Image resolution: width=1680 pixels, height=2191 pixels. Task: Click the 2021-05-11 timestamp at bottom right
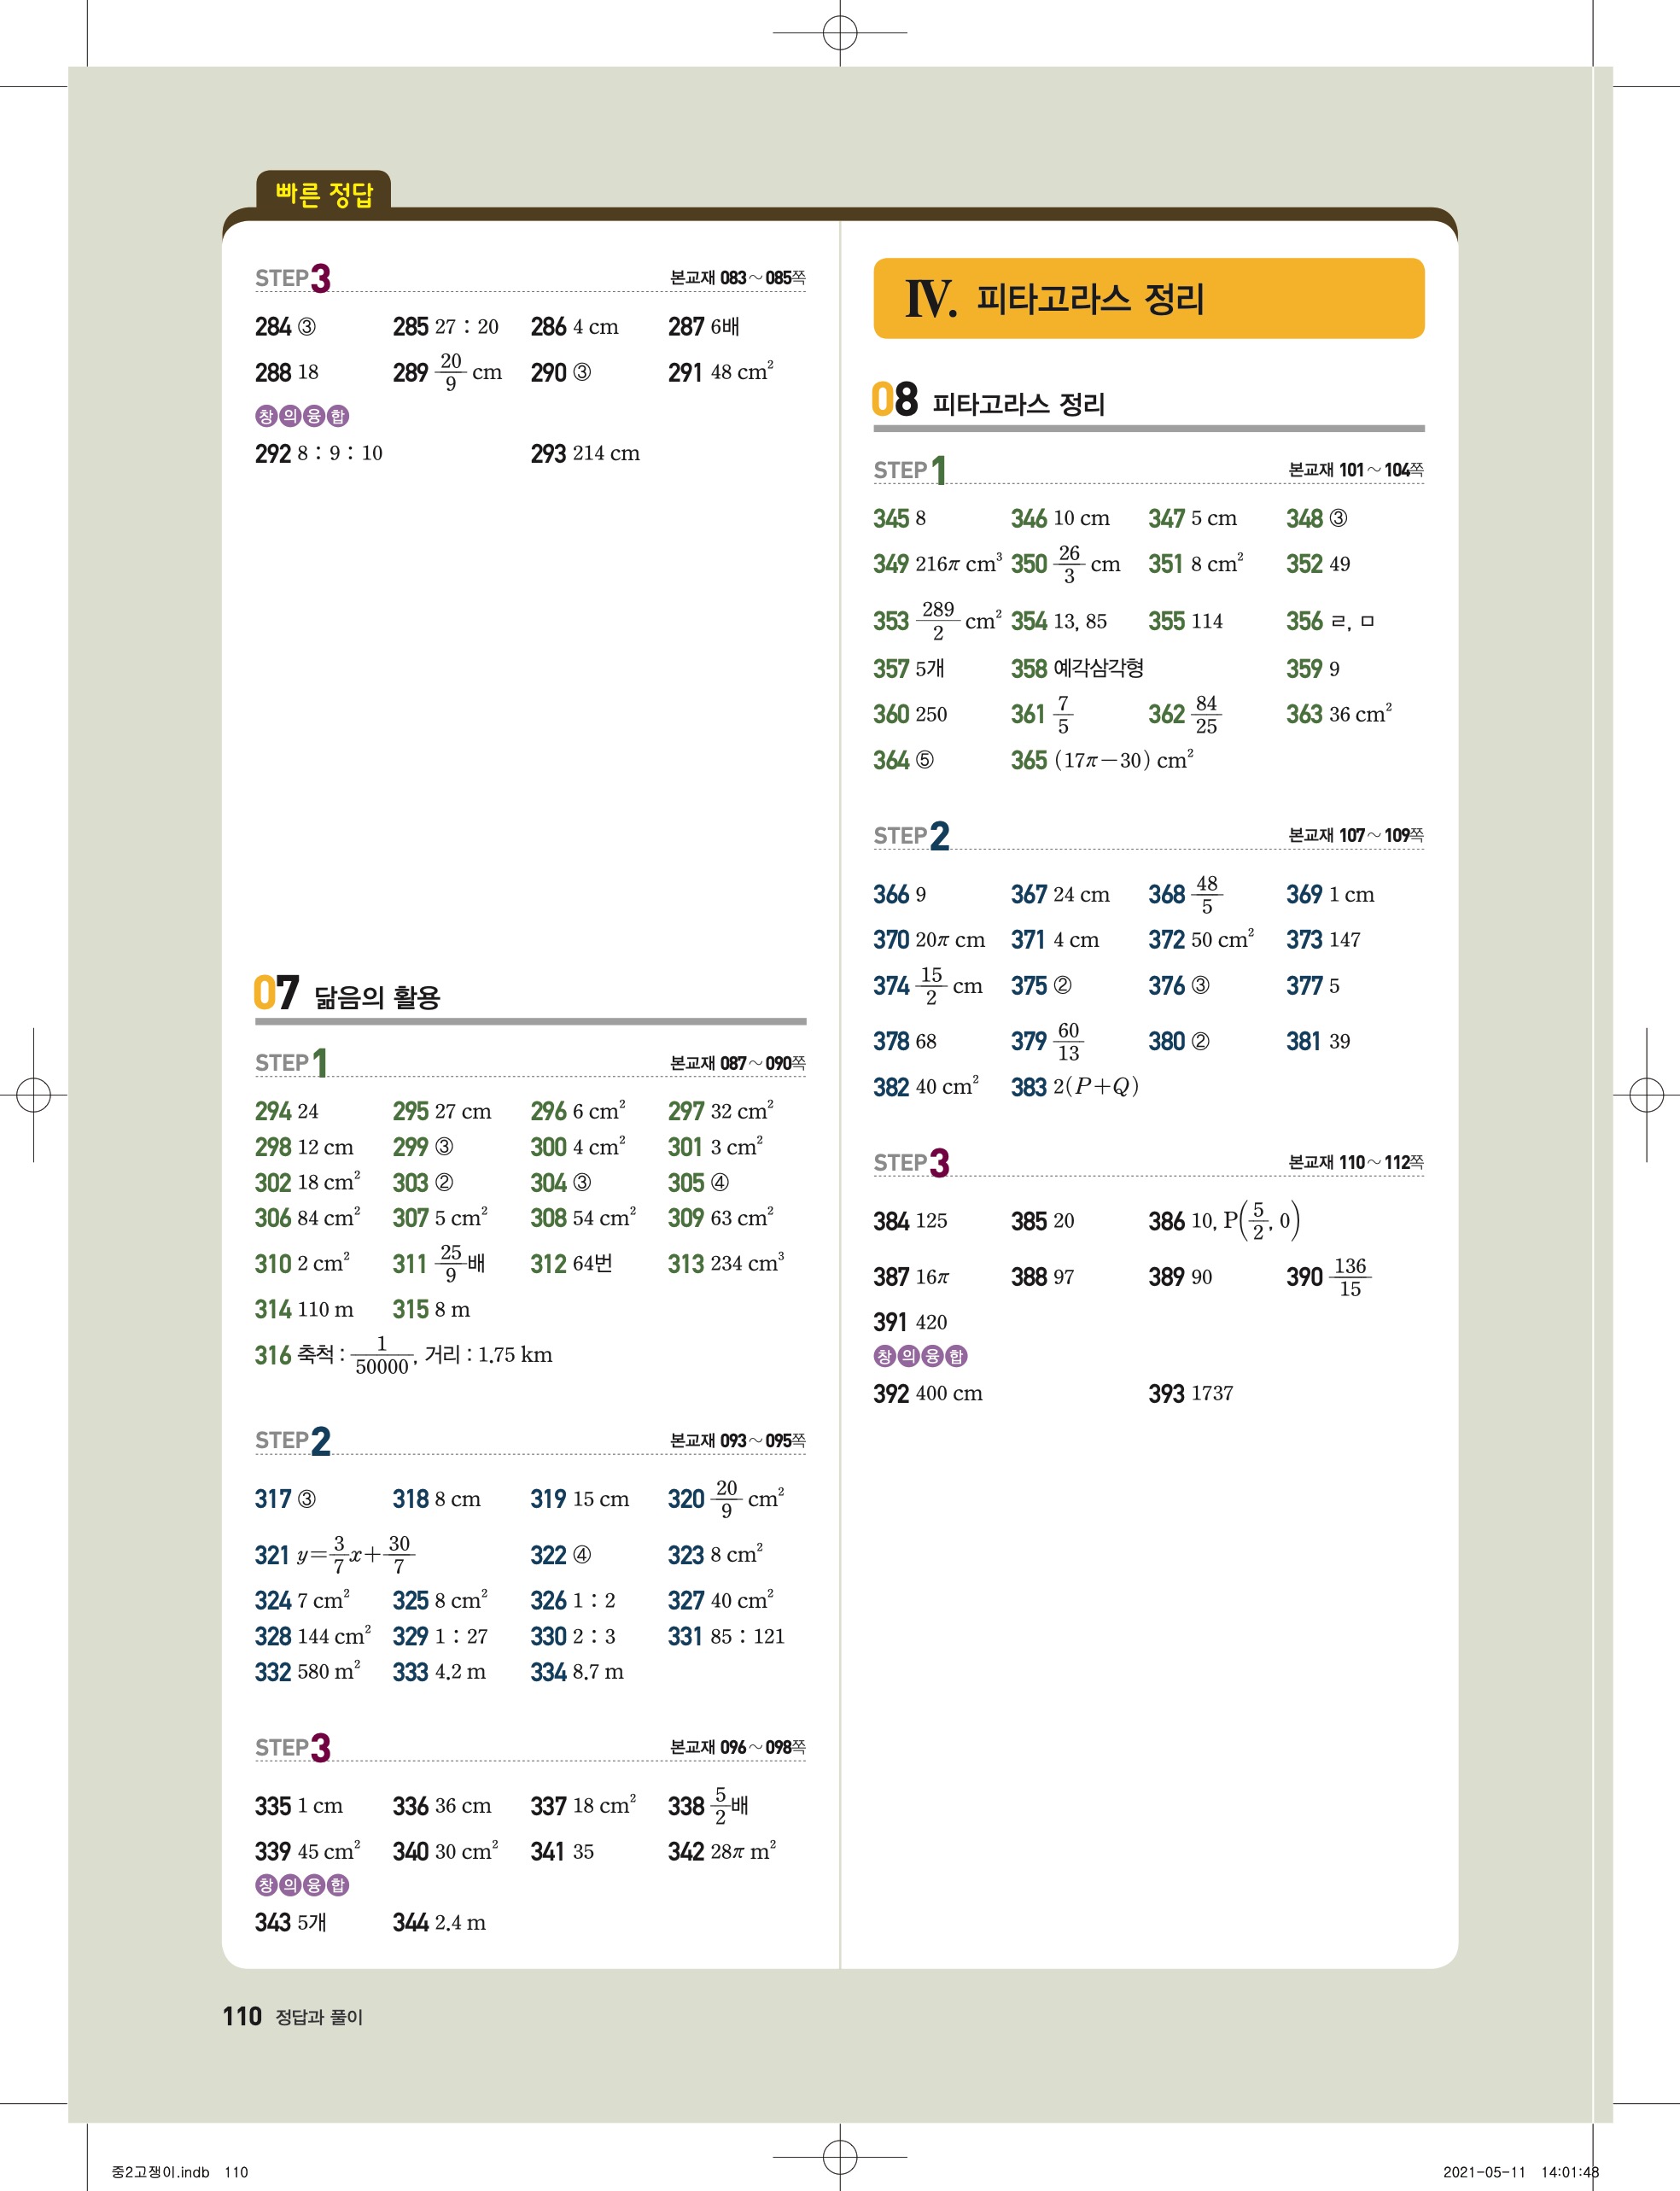1484,2171
